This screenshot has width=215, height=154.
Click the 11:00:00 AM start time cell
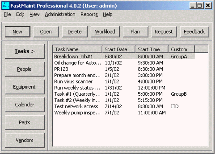[152, 113]
